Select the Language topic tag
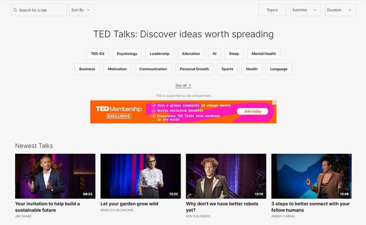The height and width of the screenshot is (225, 366). tap(279, 69)
